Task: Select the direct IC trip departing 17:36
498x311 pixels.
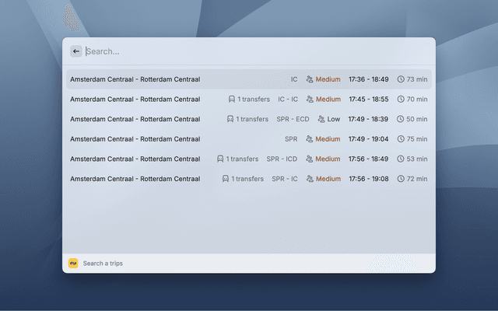Action: [x=135, y=79]
